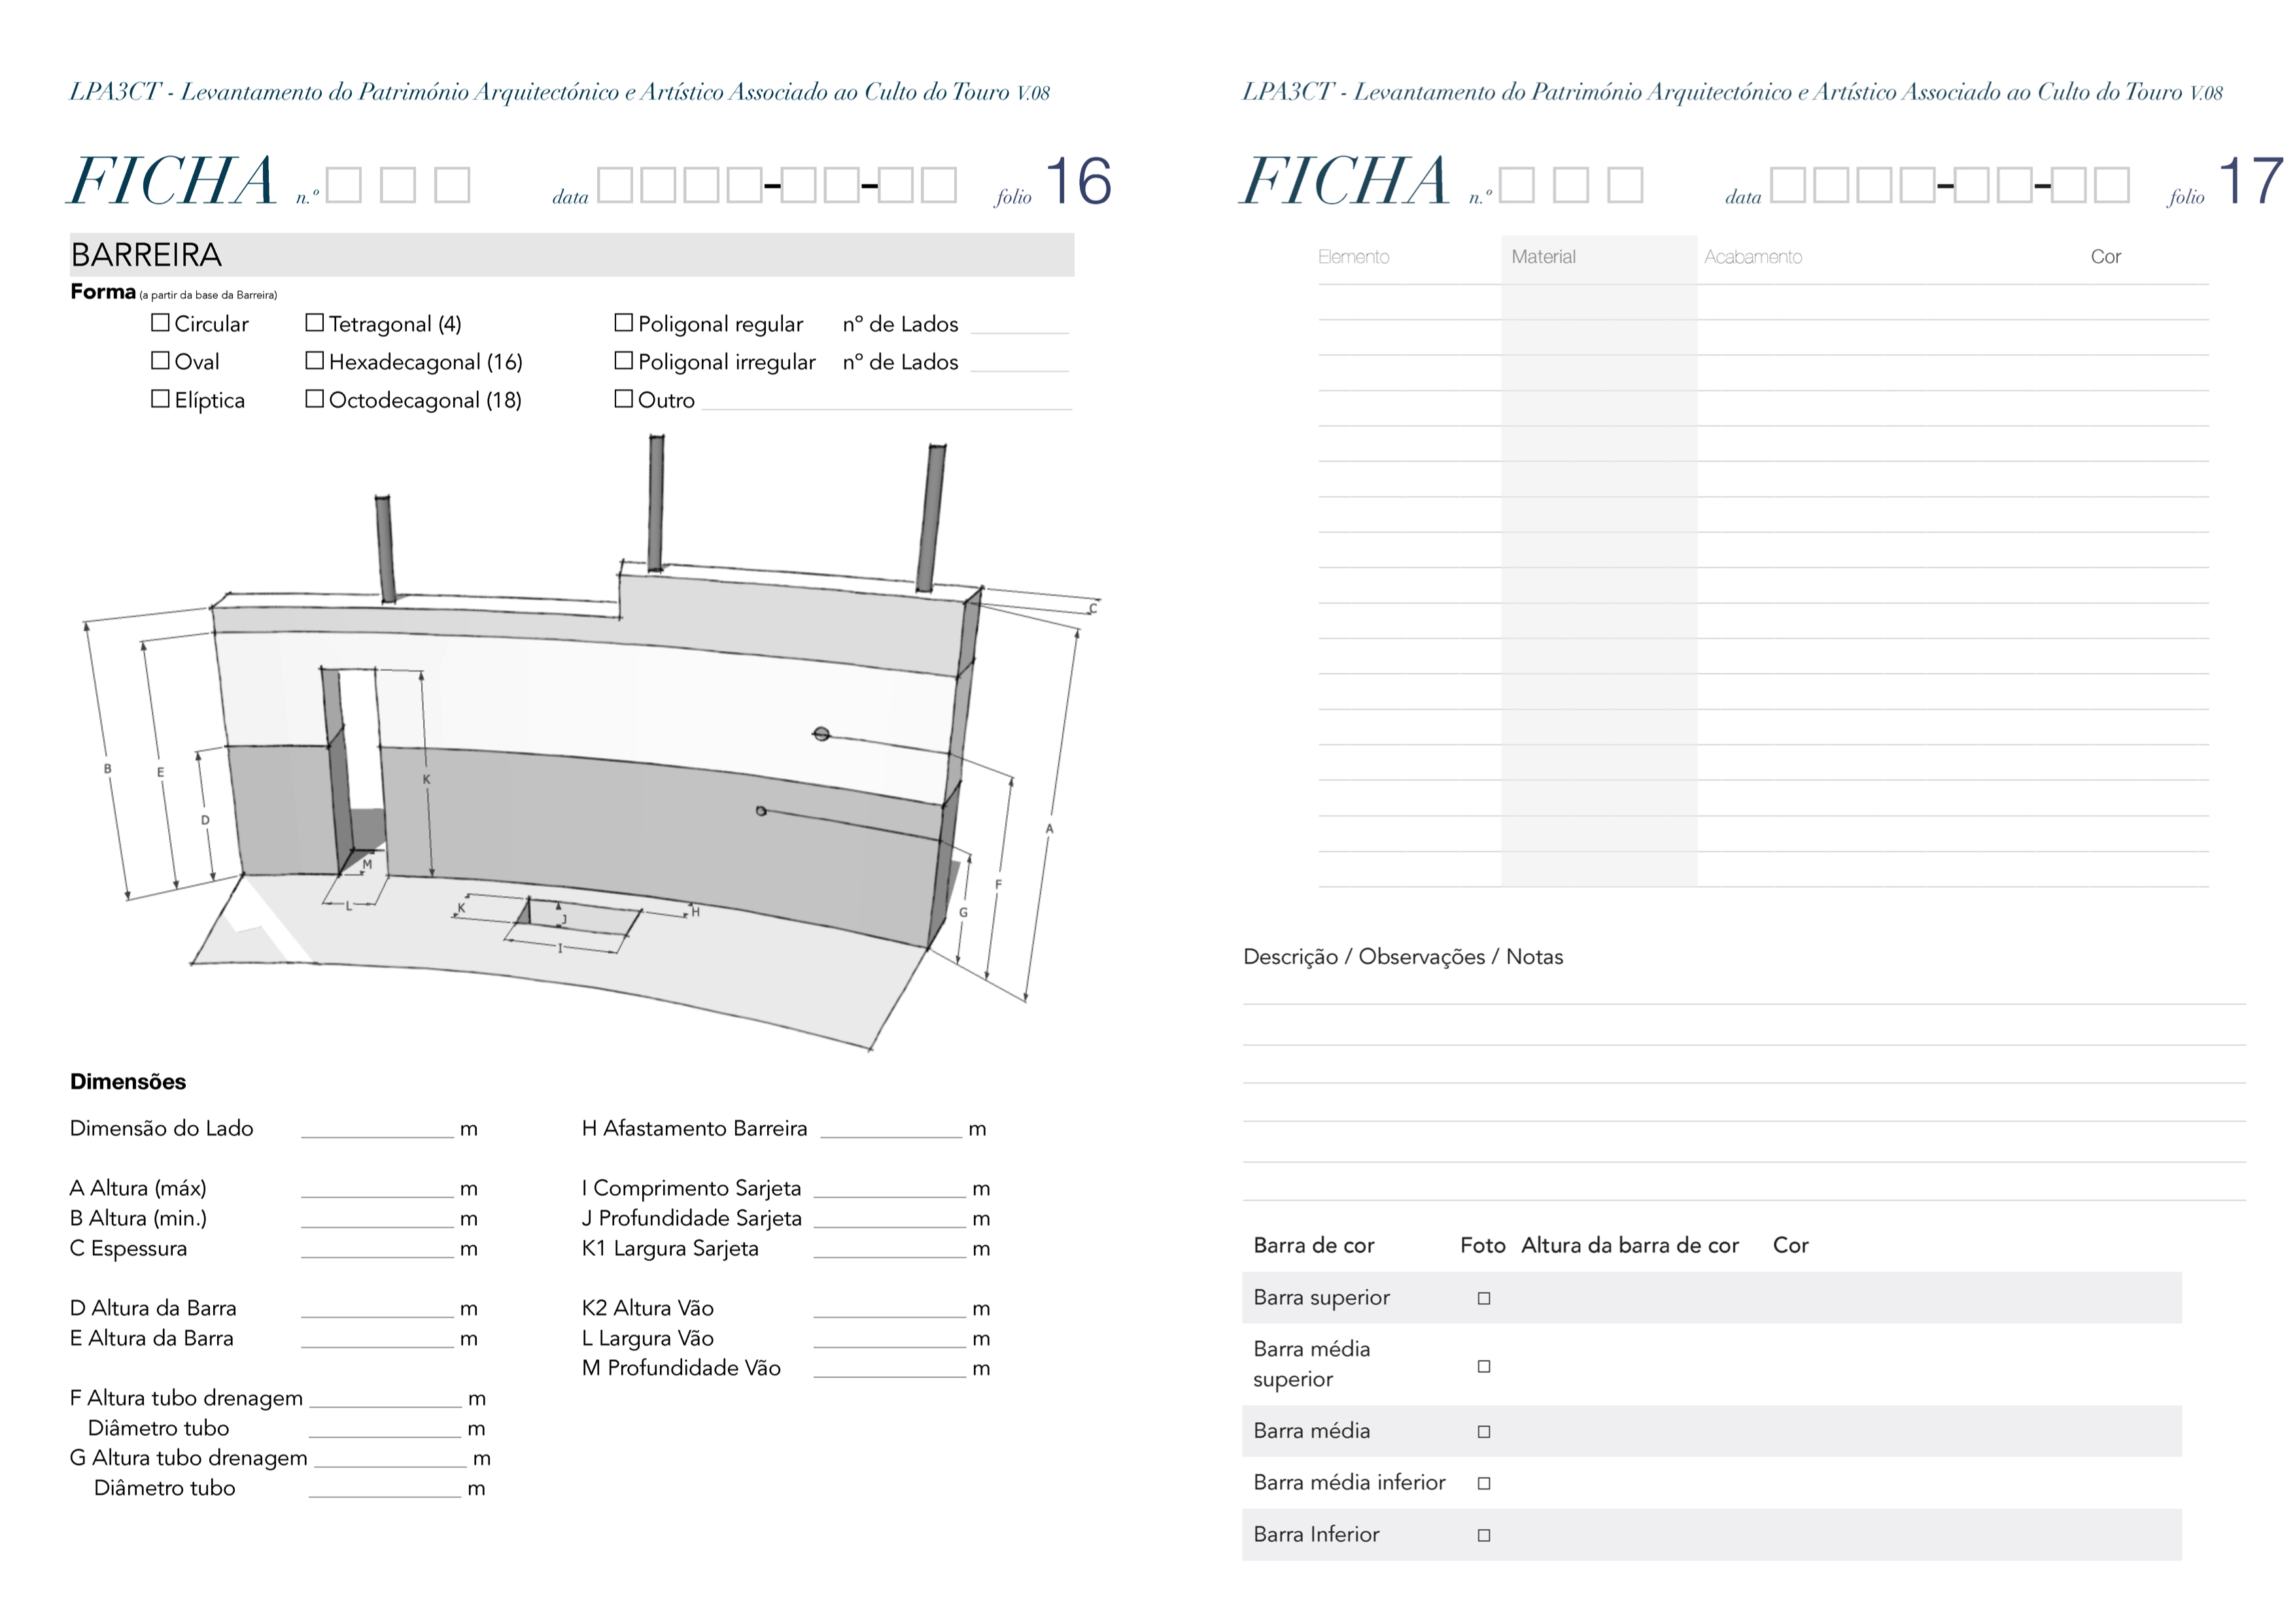Click the L Largura Vão field

(889, 1339)
